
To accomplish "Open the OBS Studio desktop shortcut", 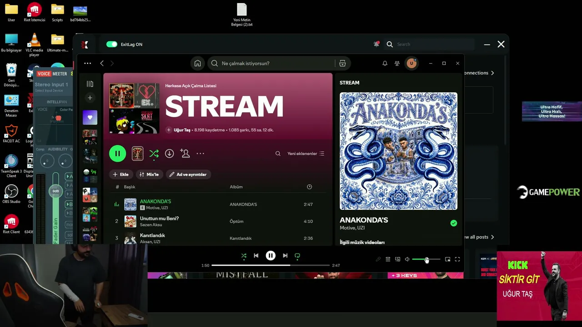I will pos(11,194).
